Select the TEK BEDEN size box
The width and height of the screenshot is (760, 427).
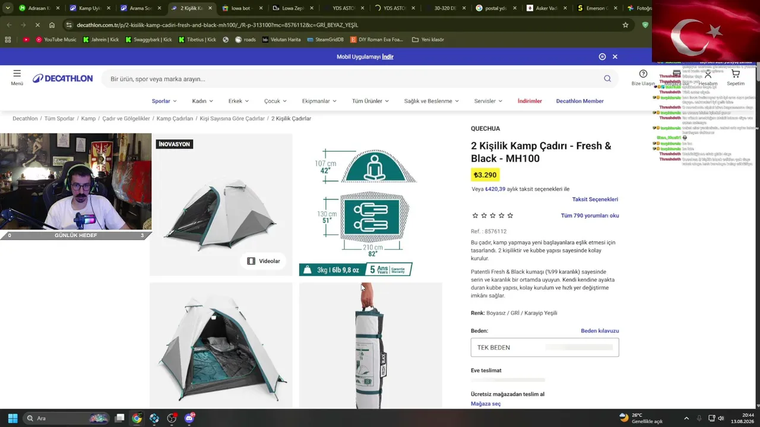[x=544, y=348]
